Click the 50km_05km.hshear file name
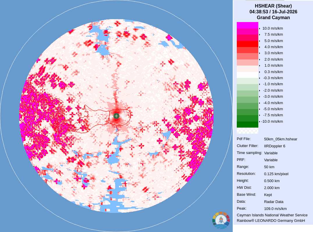Viewport: 313px width, 232px height. [280, 139]
